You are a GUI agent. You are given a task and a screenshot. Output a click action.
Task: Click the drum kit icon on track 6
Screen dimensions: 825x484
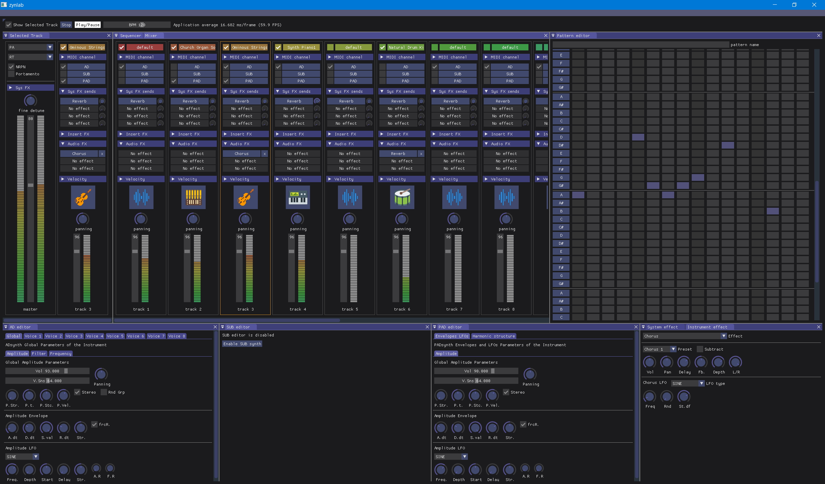[402, 197]
